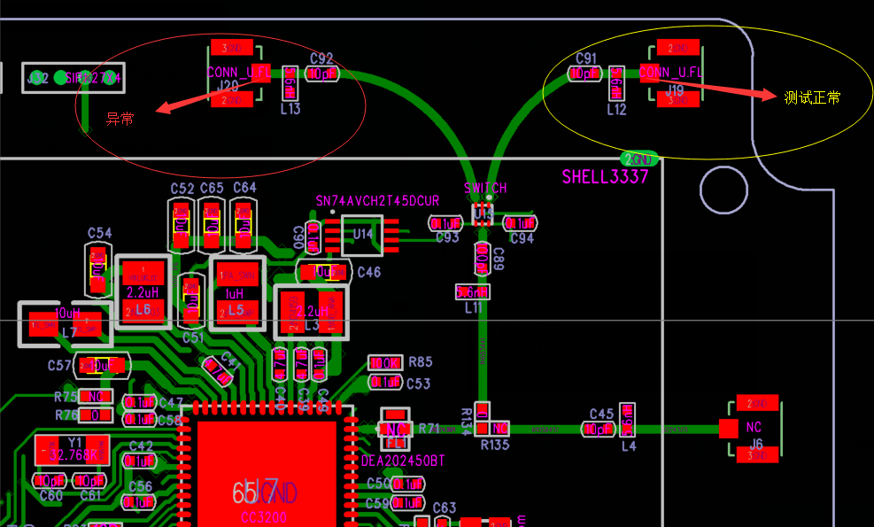Select the C53 0.1uF capacitor
Image resolution: width=874 pixels, height=527 pixels.
pyautogui.click(x=385, y=382)
